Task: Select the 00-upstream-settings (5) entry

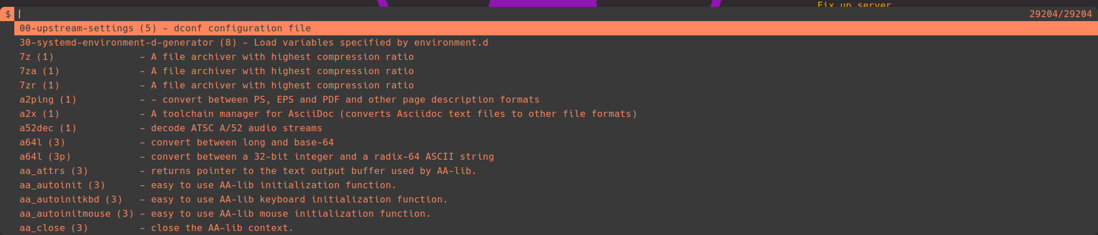Action: [165, 29]
